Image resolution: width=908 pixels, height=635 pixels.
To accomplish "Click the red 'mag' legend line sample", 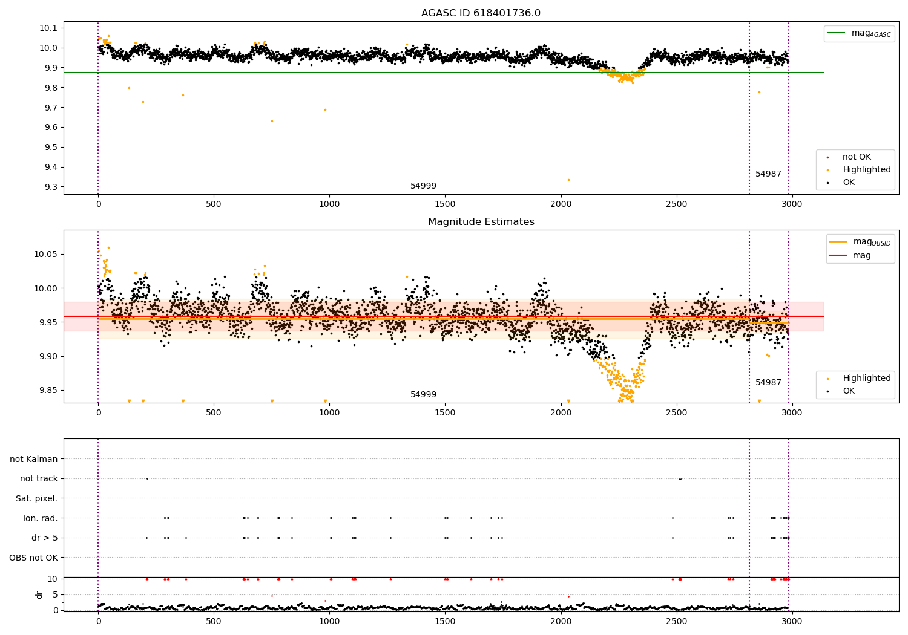I will (838, 255).
